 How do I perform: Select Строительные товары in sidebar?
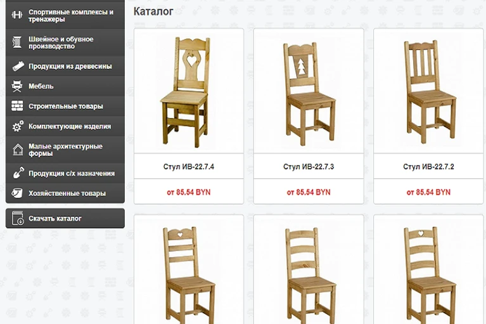click(65, 106)
